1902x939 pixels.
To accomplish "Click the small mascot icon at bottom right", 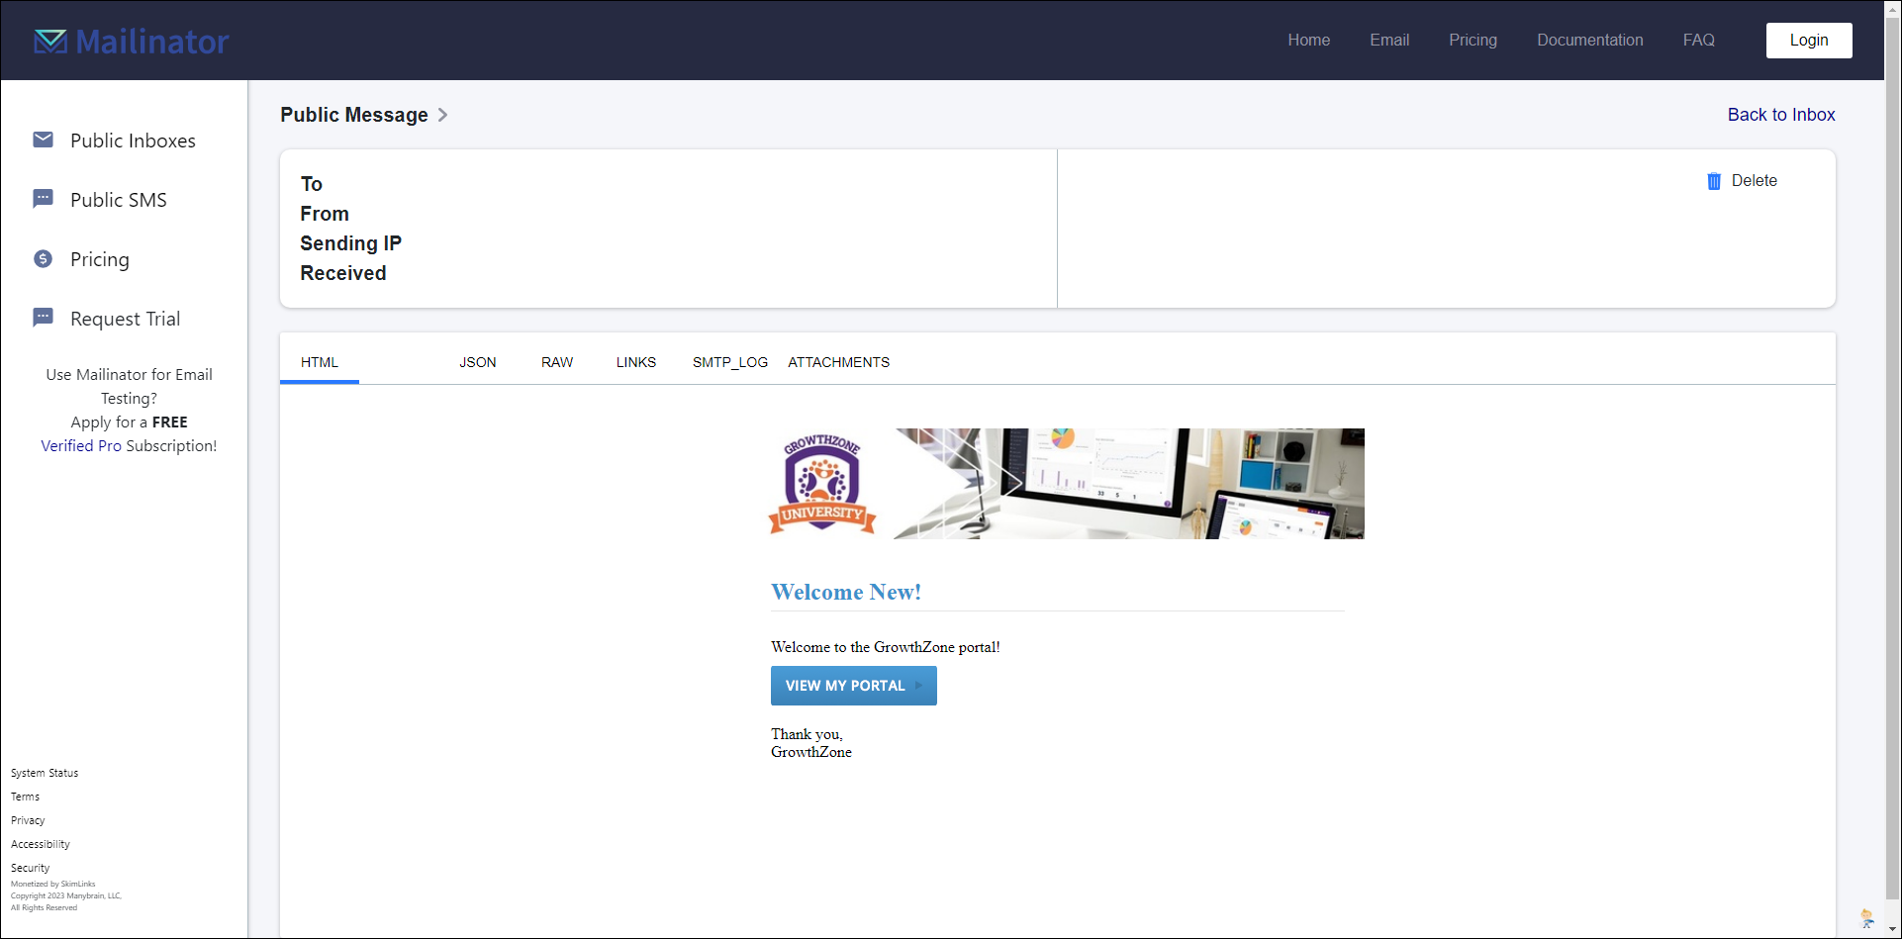I will [x=1867, y=918].
